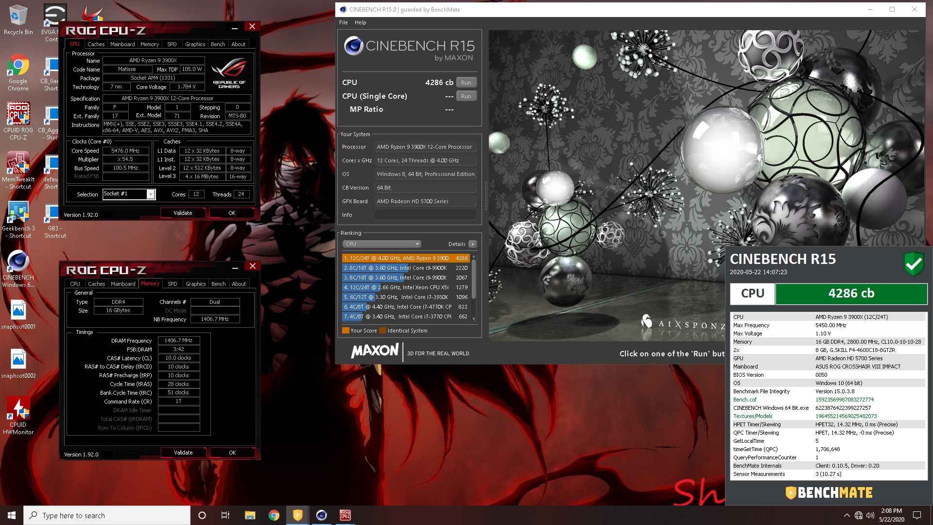Open notification center icon

[917, 515]
